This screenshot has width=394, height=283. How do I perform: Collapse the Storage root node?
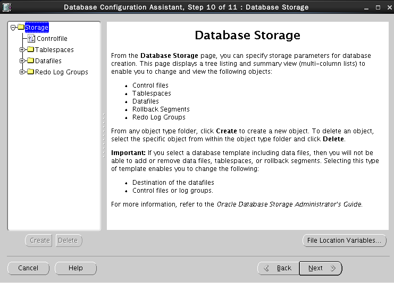pos(13,28)
